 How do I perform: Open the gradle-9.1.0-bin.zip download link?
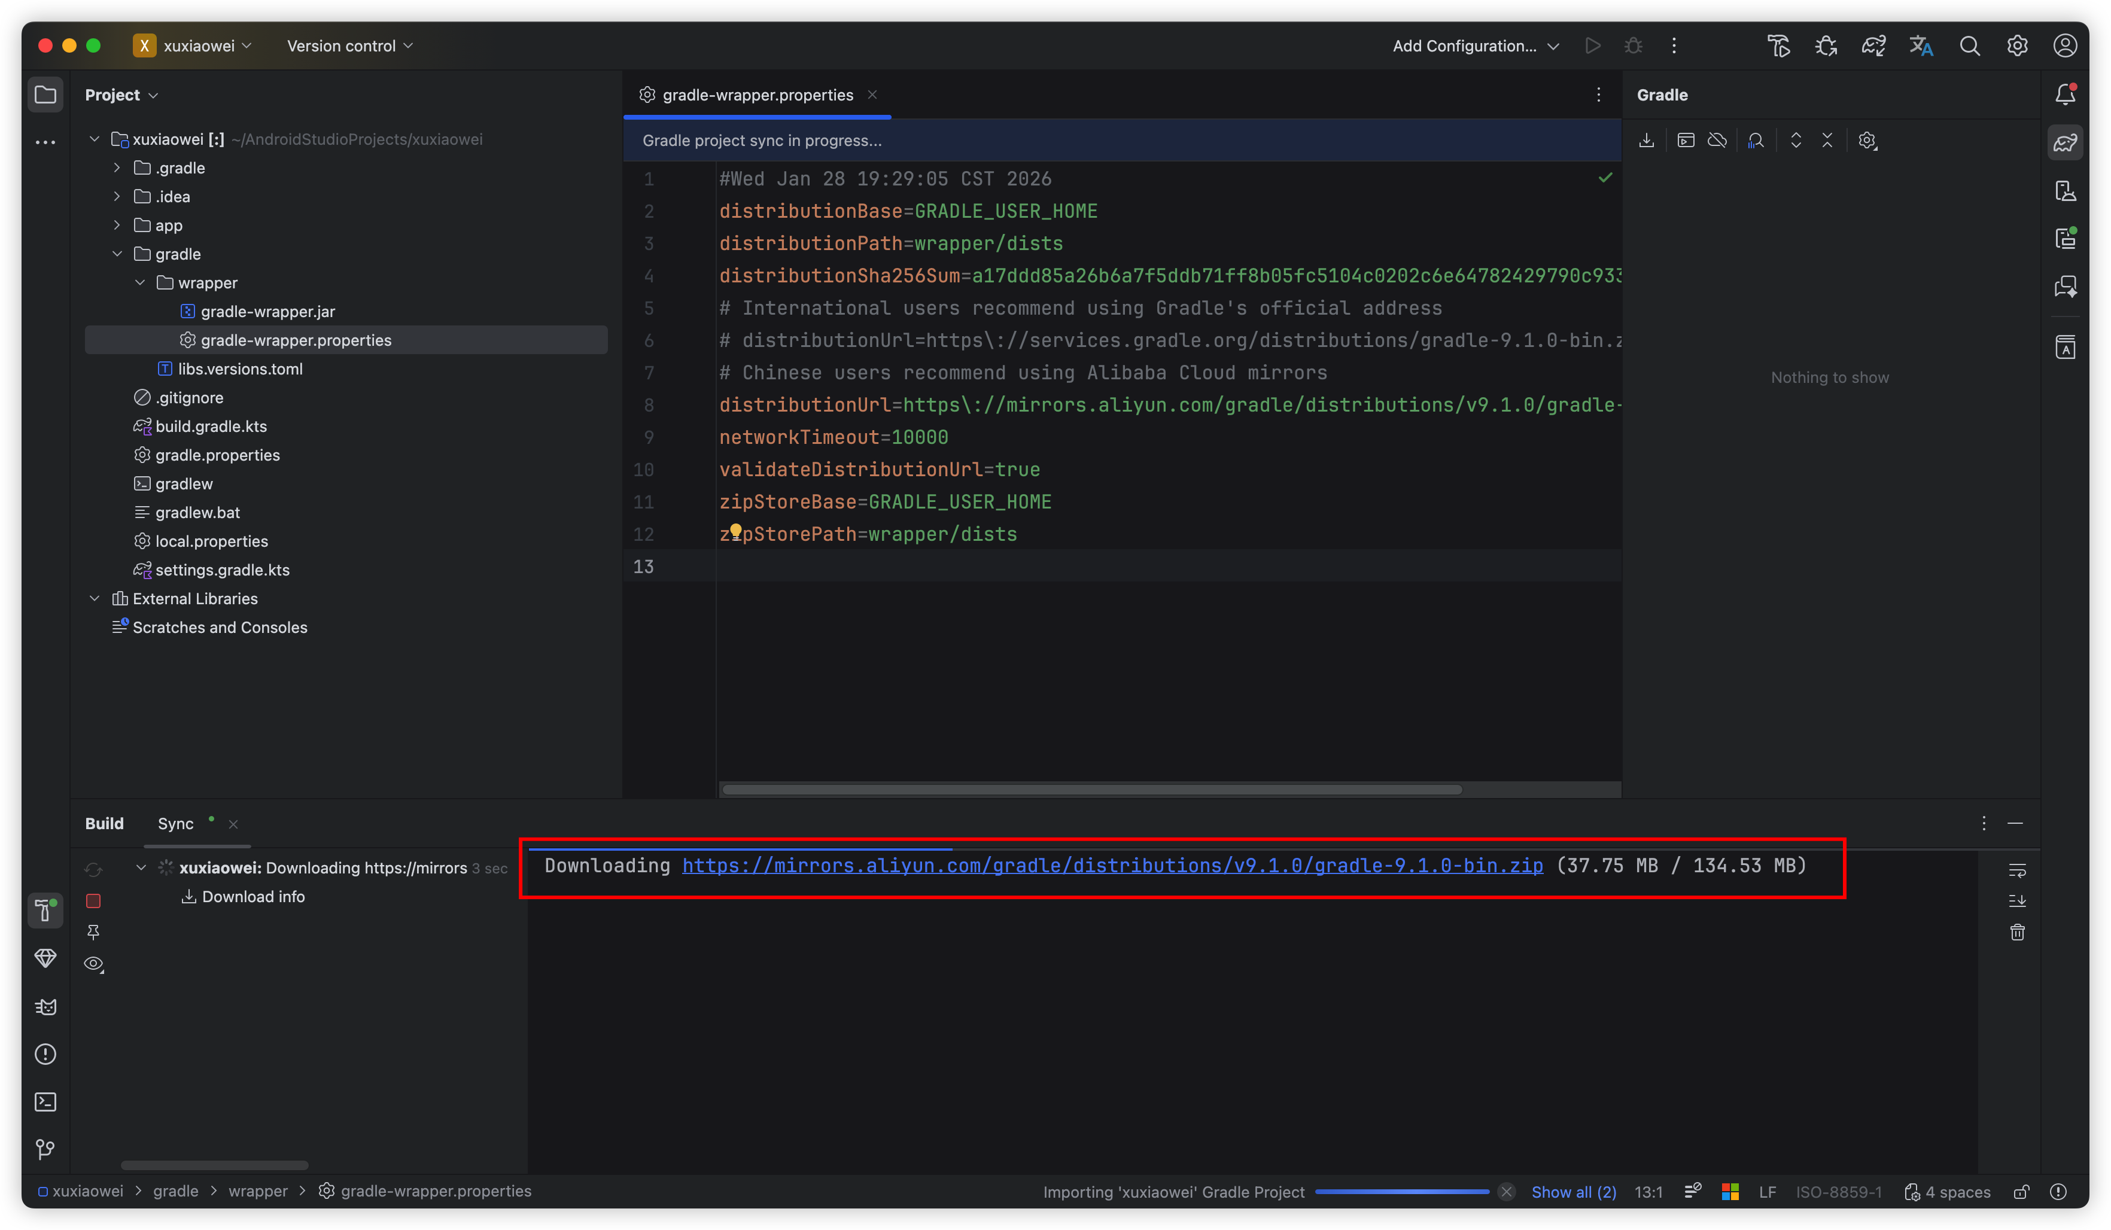(x=1112, y=866)
